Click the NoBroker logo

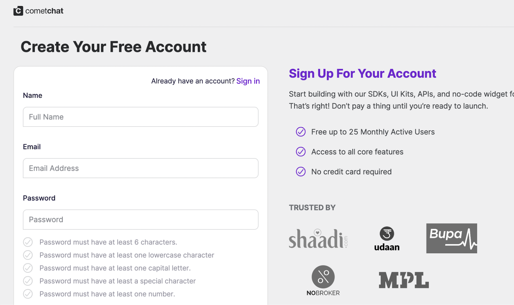323,280
